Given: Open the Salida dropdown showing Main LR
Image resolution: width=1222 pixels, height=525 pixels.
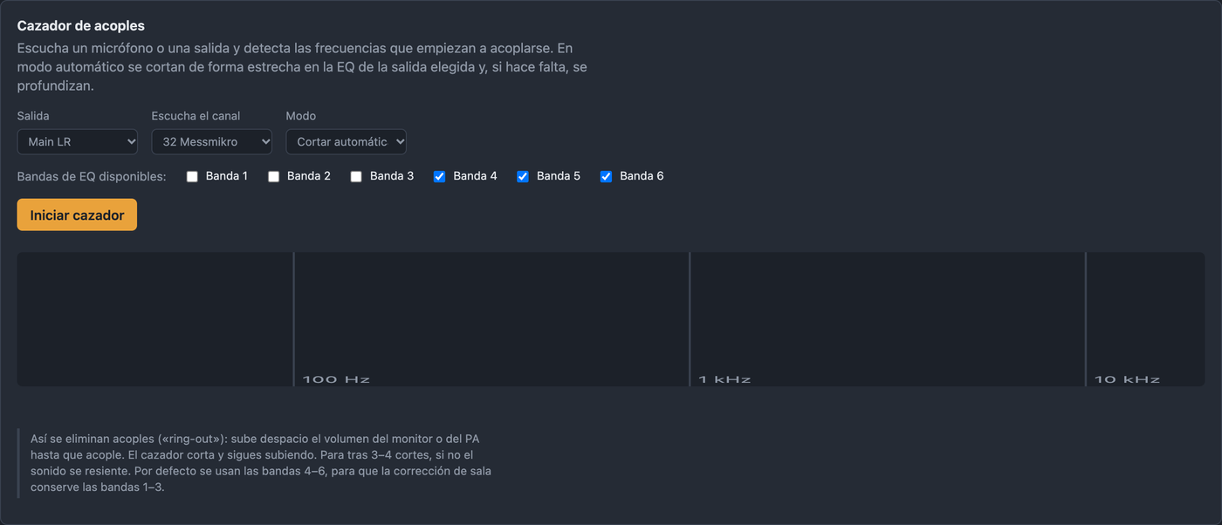Looking at the screenshot, I should (78, 141).
